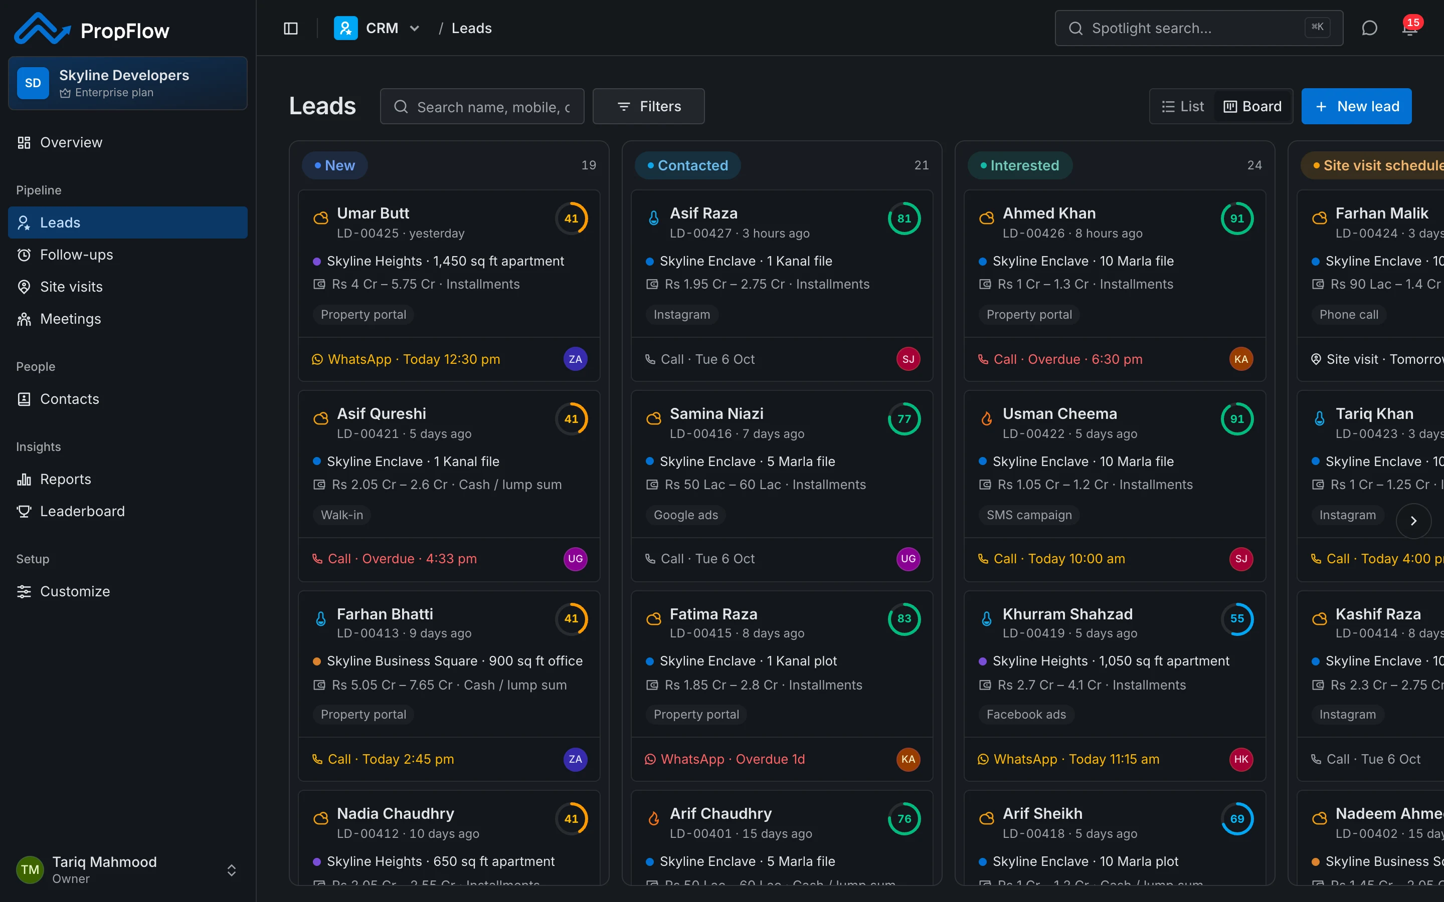Viewport: 1444px width, 902px height.
Task: Click the Contacted column header tag
Action: [x=687, y=165]
